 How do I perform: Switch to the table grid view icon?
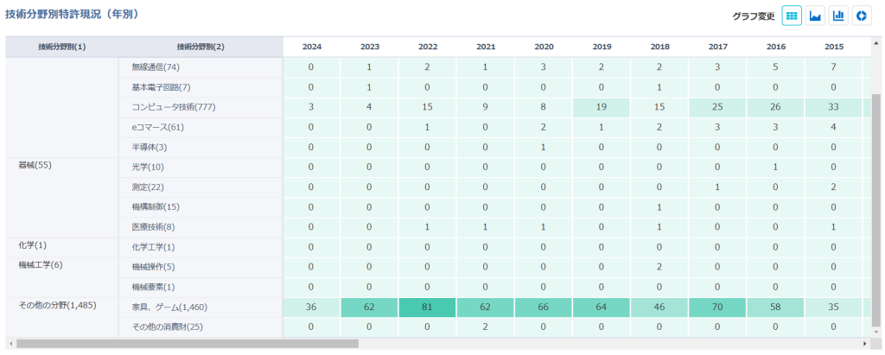tap(792, 16)
